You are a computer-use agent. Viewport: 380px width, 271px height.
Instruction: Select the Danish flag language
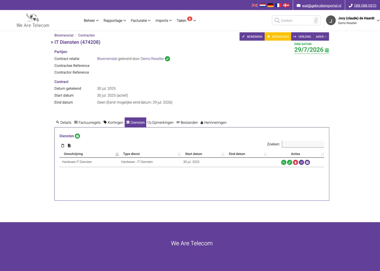coord(286,5)
